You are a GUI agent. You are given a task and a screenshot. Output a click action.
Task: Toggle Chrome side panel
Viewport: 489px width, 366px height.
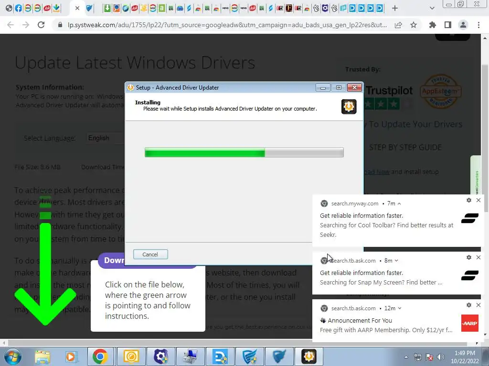click(448, 25)
